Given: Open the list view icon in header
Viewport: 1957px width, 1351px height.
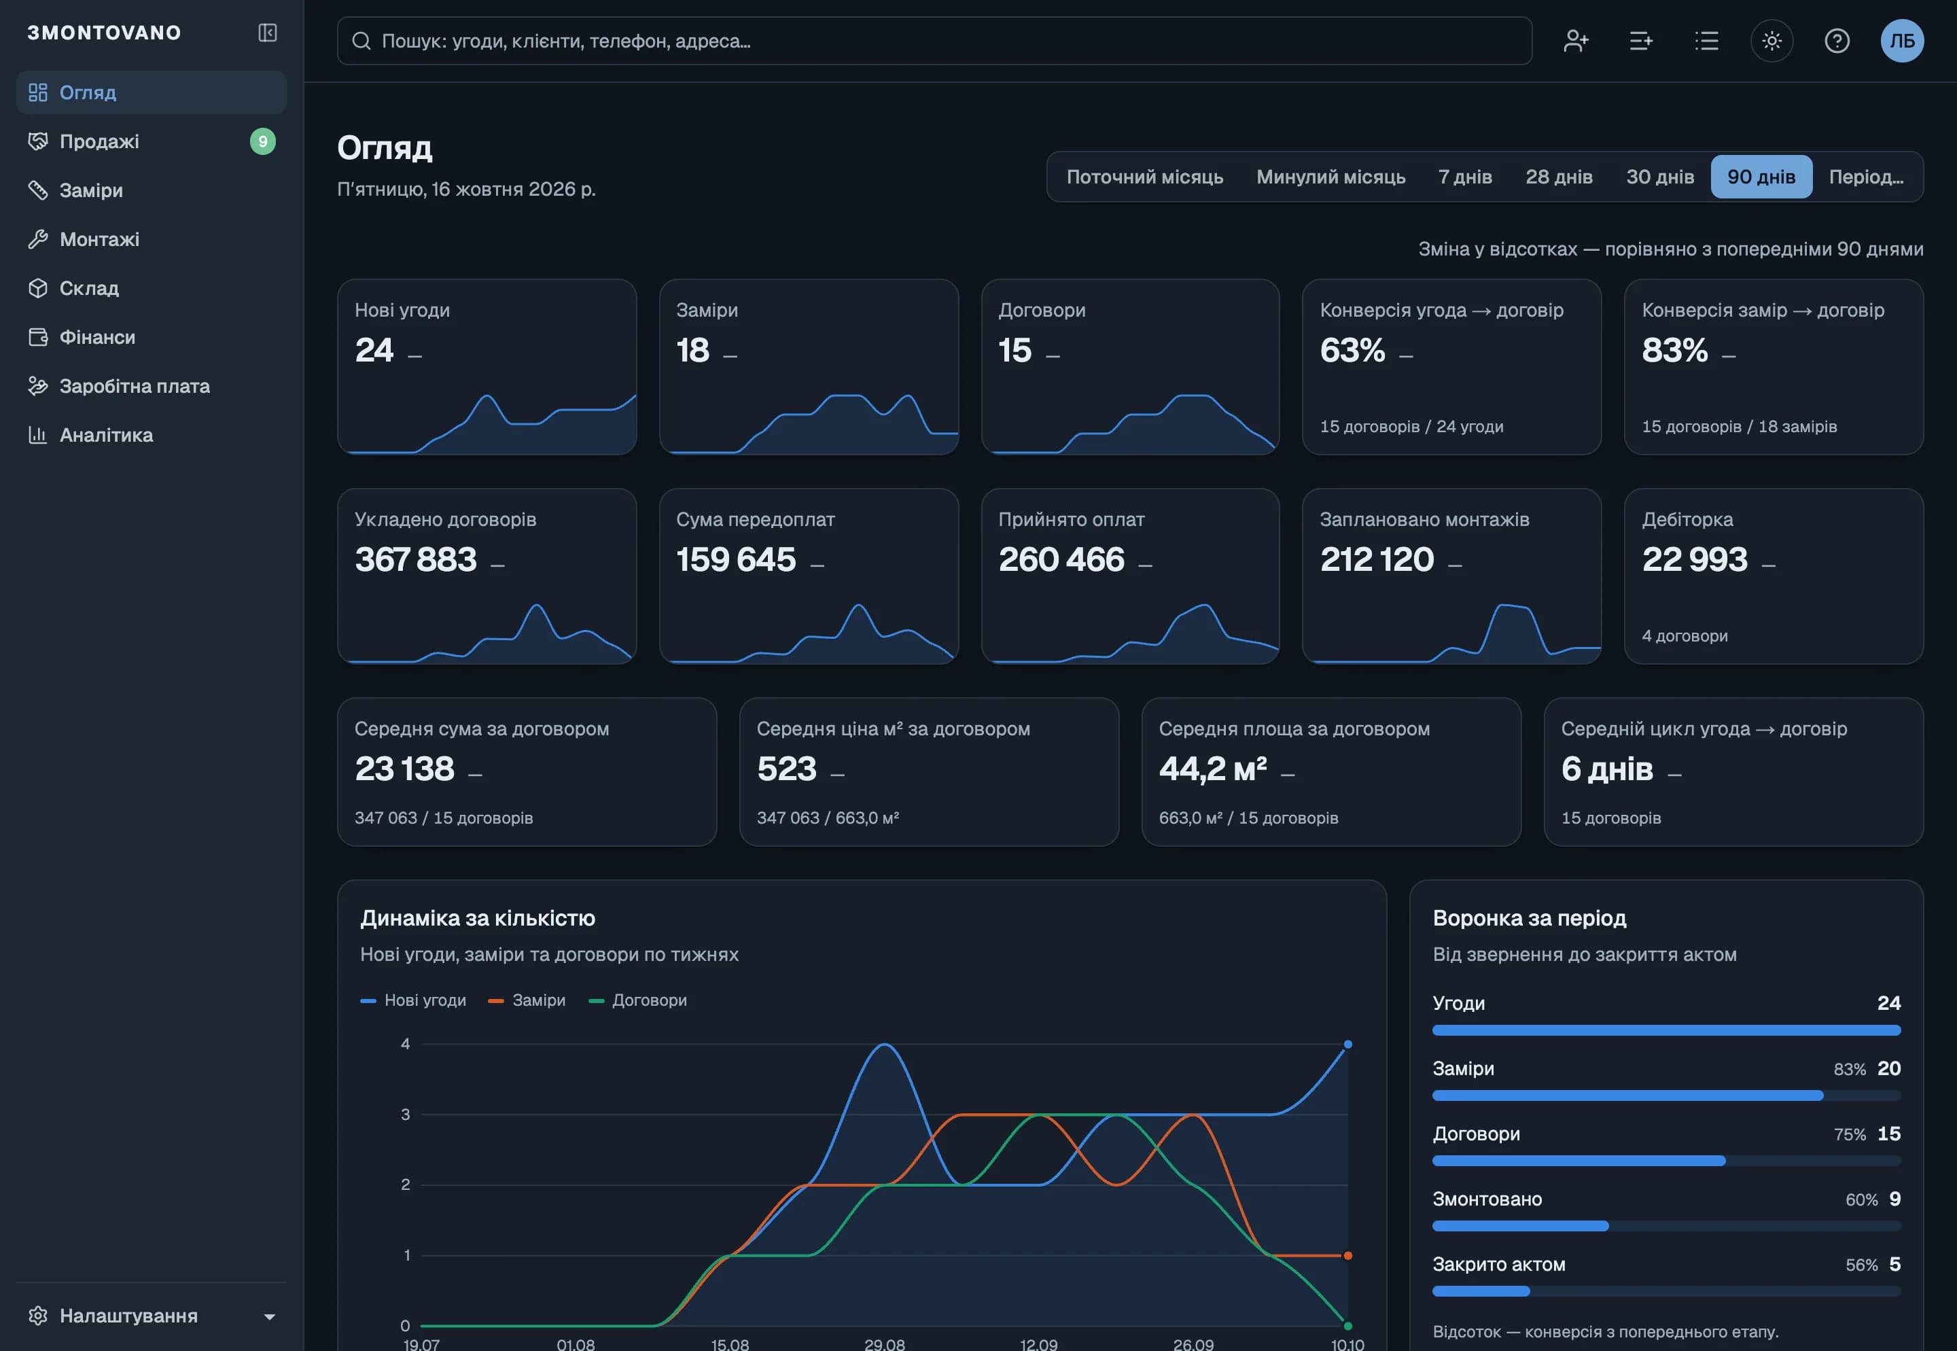Looking at the screenshot, I should point(1706,41).
